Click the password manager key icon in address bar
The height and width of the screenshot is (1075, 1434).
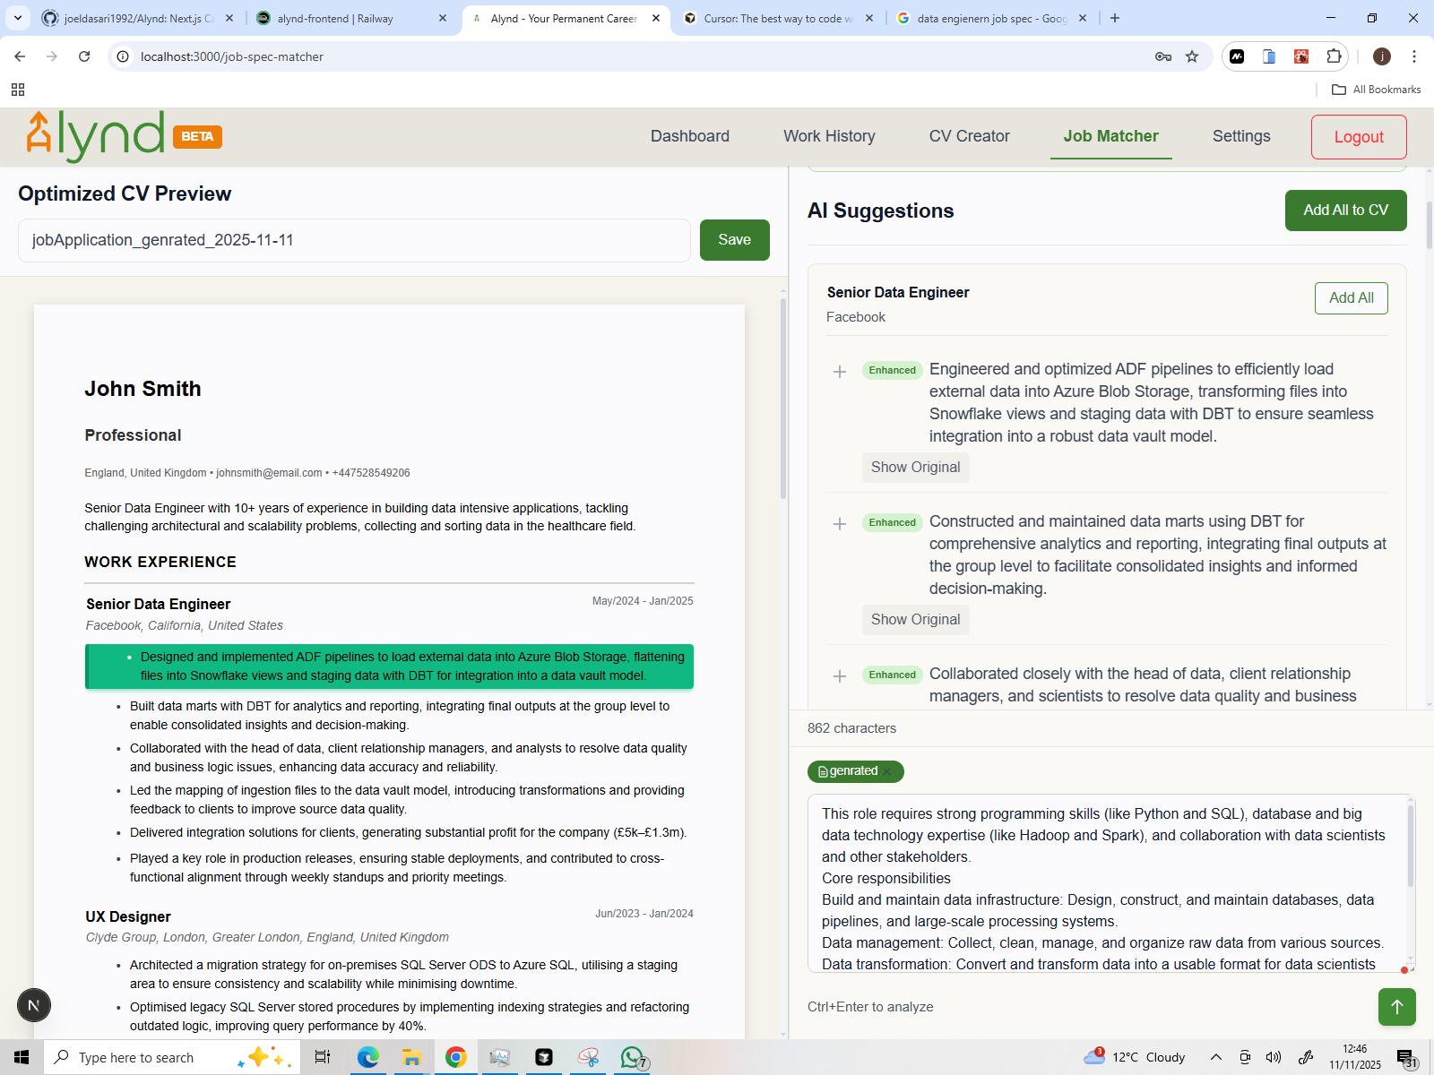1162,56
